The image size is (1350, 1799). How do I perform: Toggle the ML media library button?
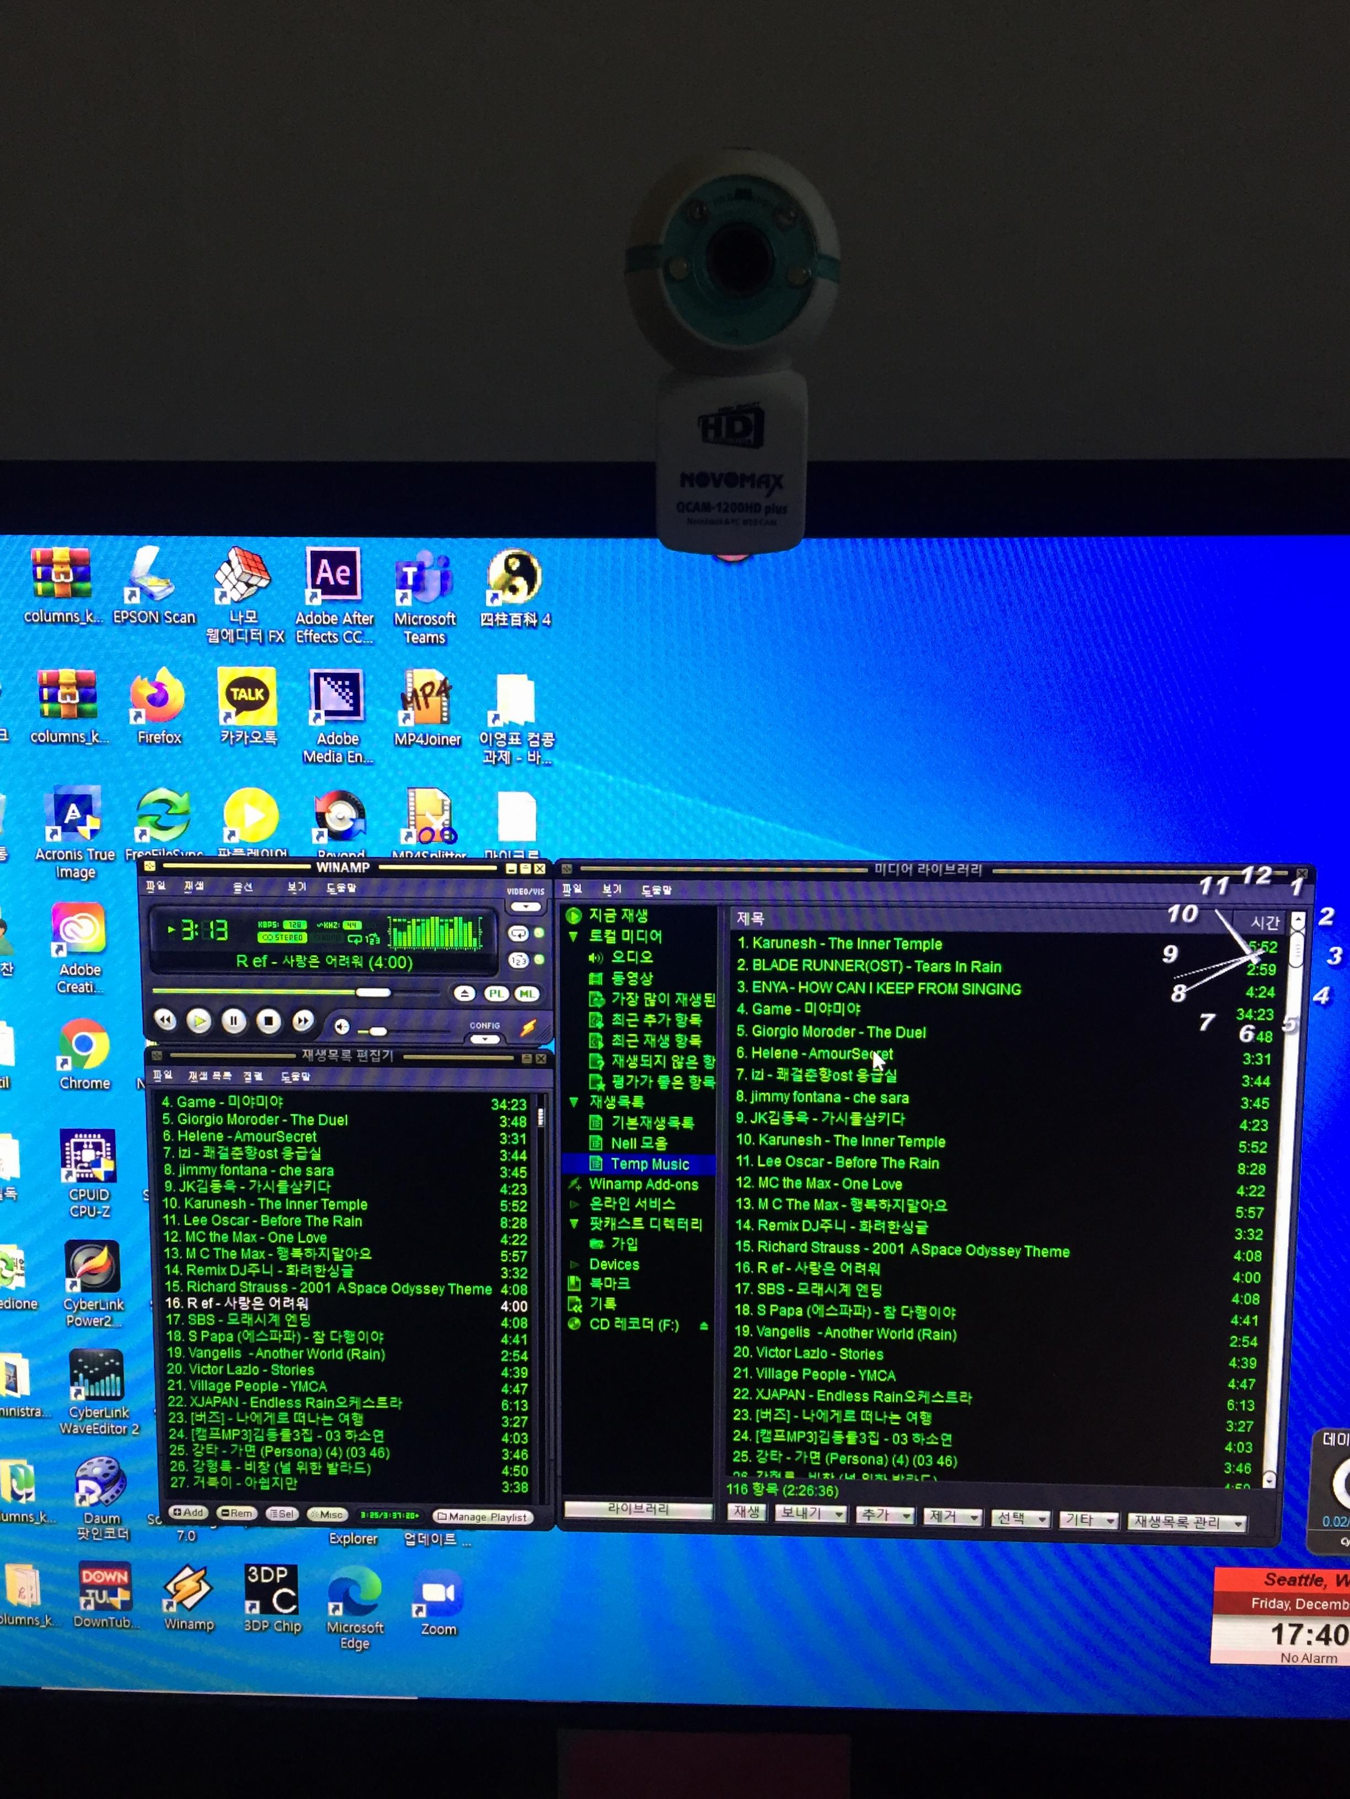(527, 994)
